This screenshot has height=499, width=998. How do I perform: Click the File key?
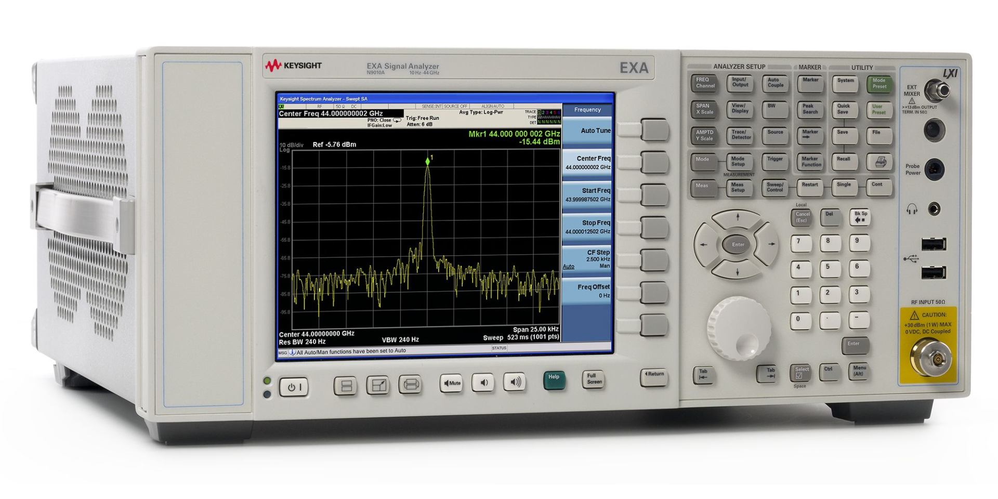coord(879,136)
